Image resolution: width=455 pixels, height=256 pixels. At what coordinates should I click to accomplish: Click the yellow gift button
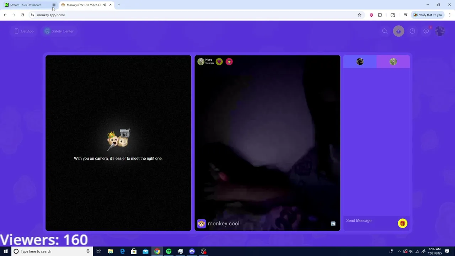pyautogui.click(x=402, y=223)
